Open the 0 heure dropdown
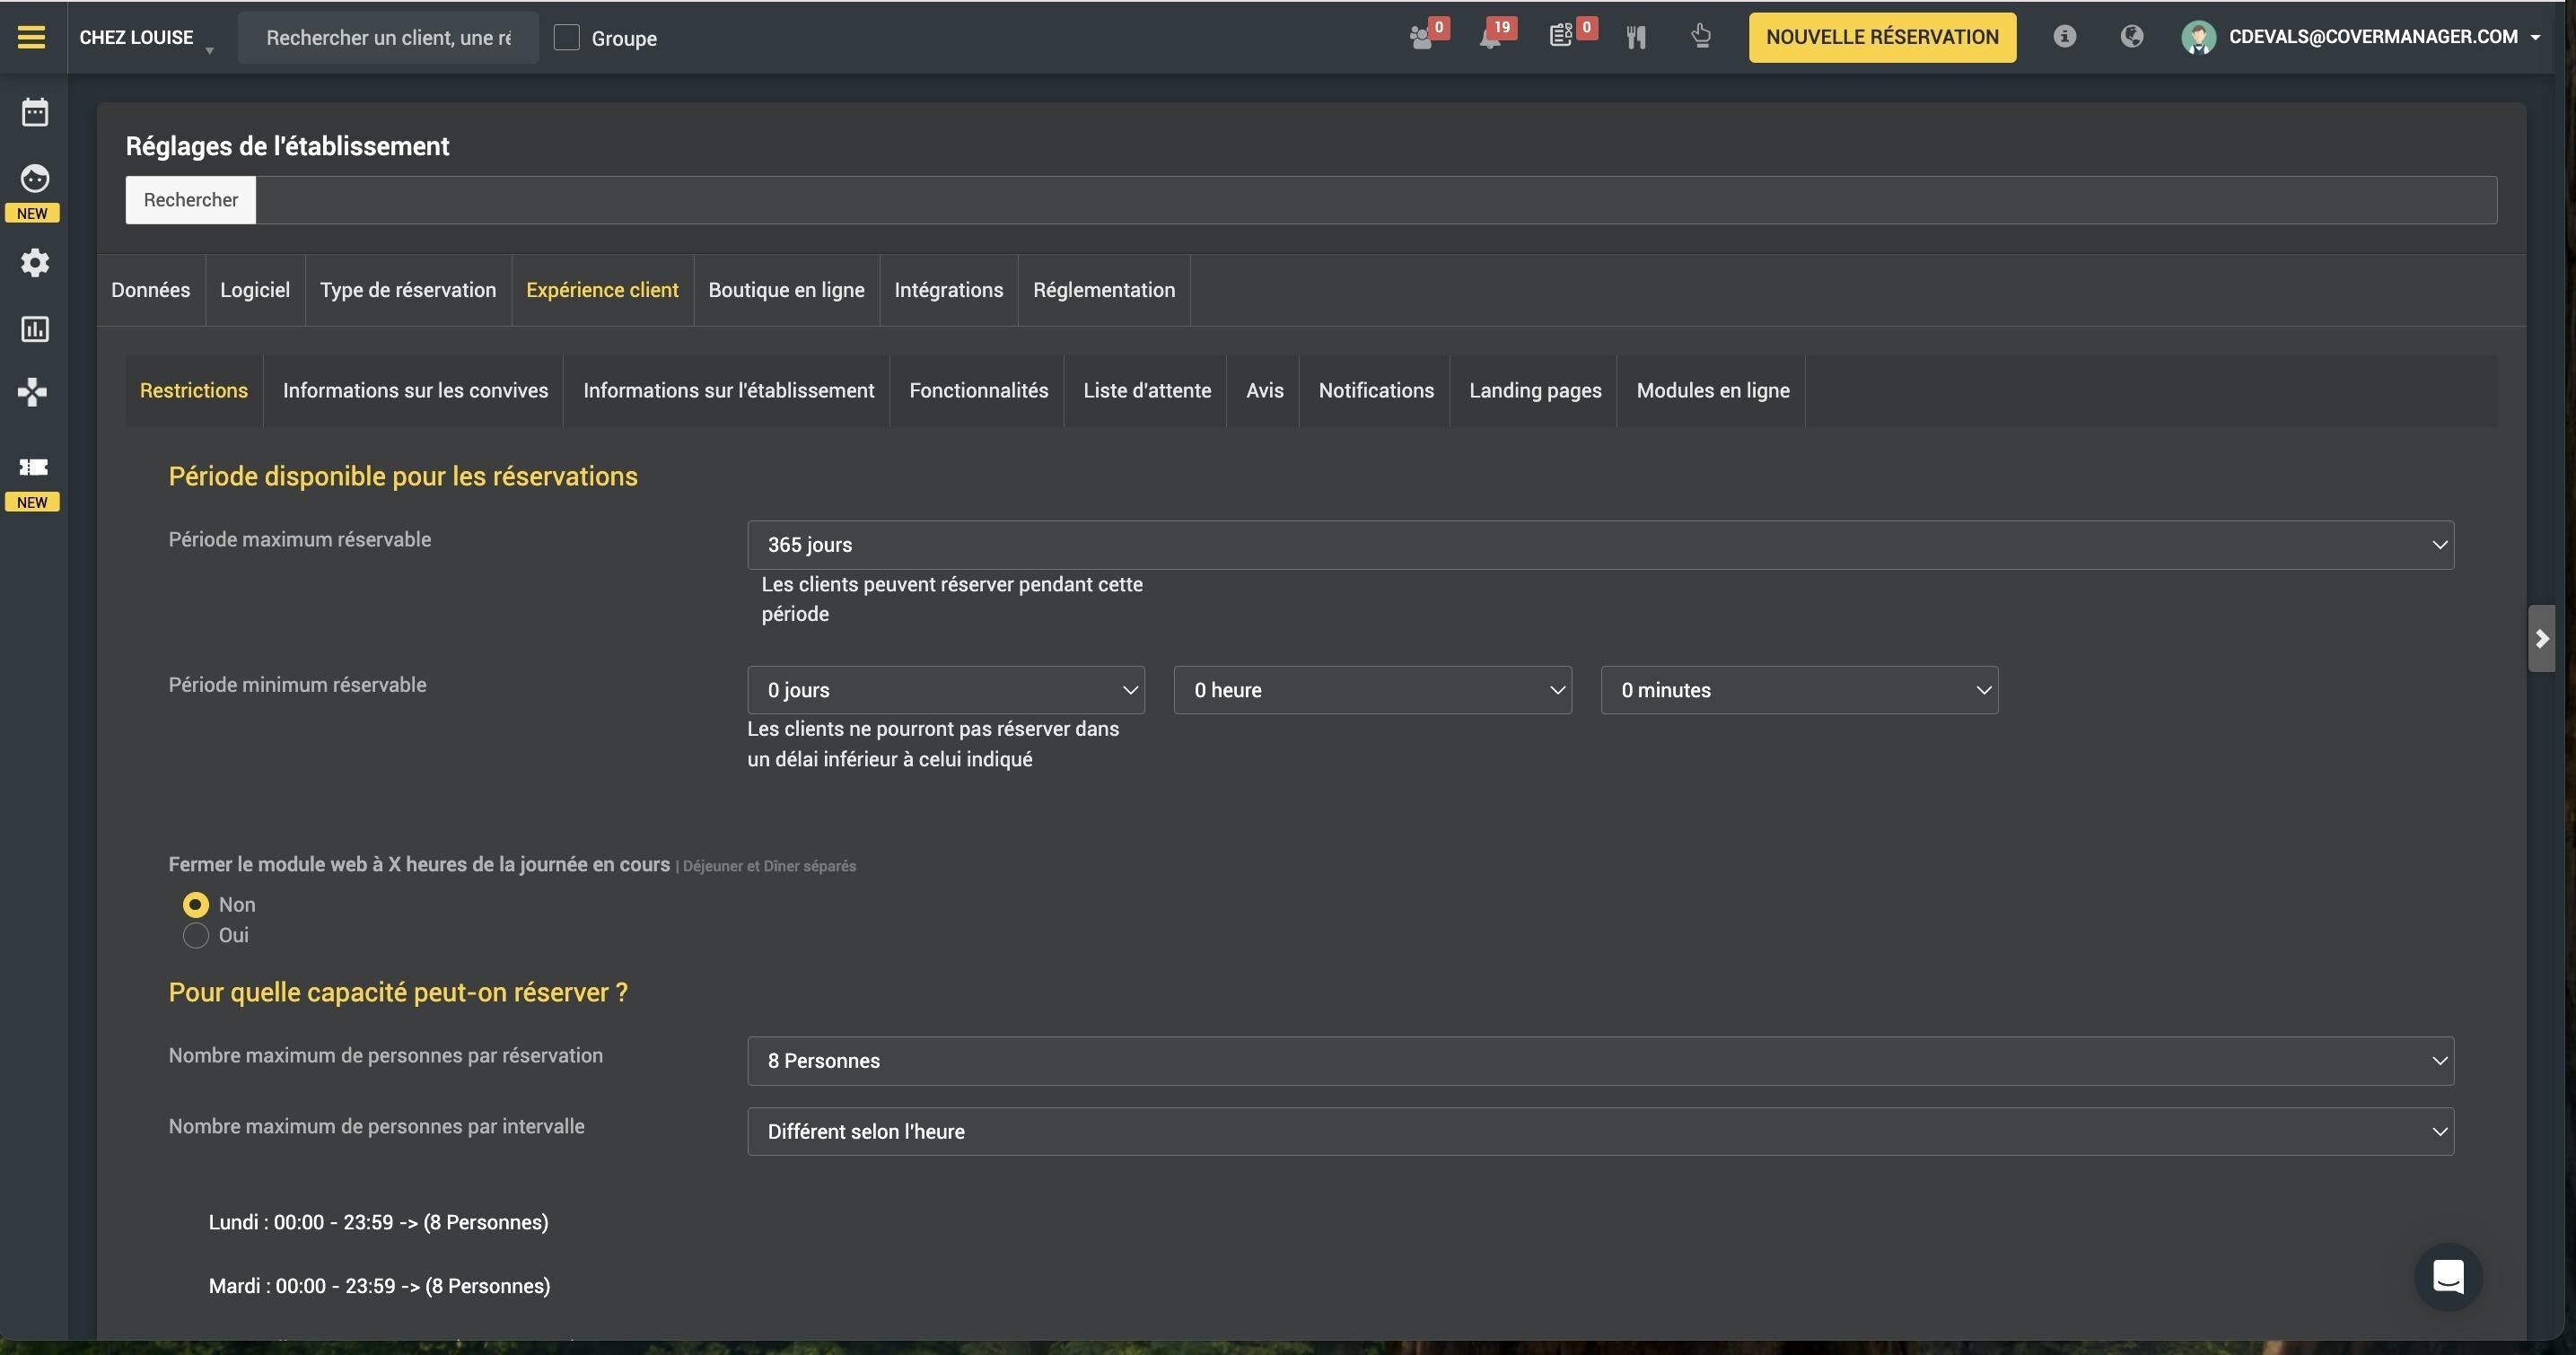This screenshot has height=1355, width=2576. [x=1372, y=690]
